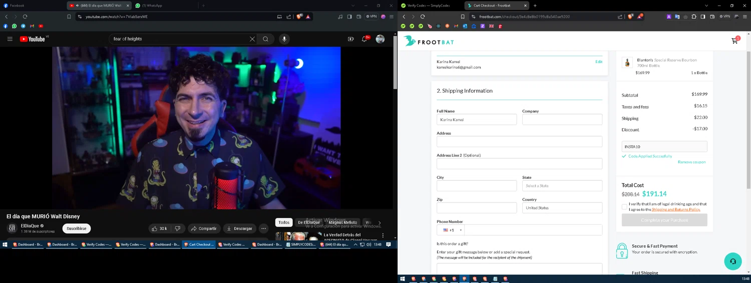This screenshot has width=751, height=283.
Task: Open the Gmail bookmark in YouTube window
Action: (32, 26)
